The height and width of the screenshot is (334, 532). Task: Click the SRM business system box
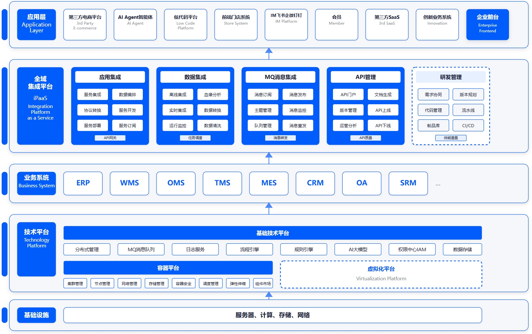tap(408, 183)
